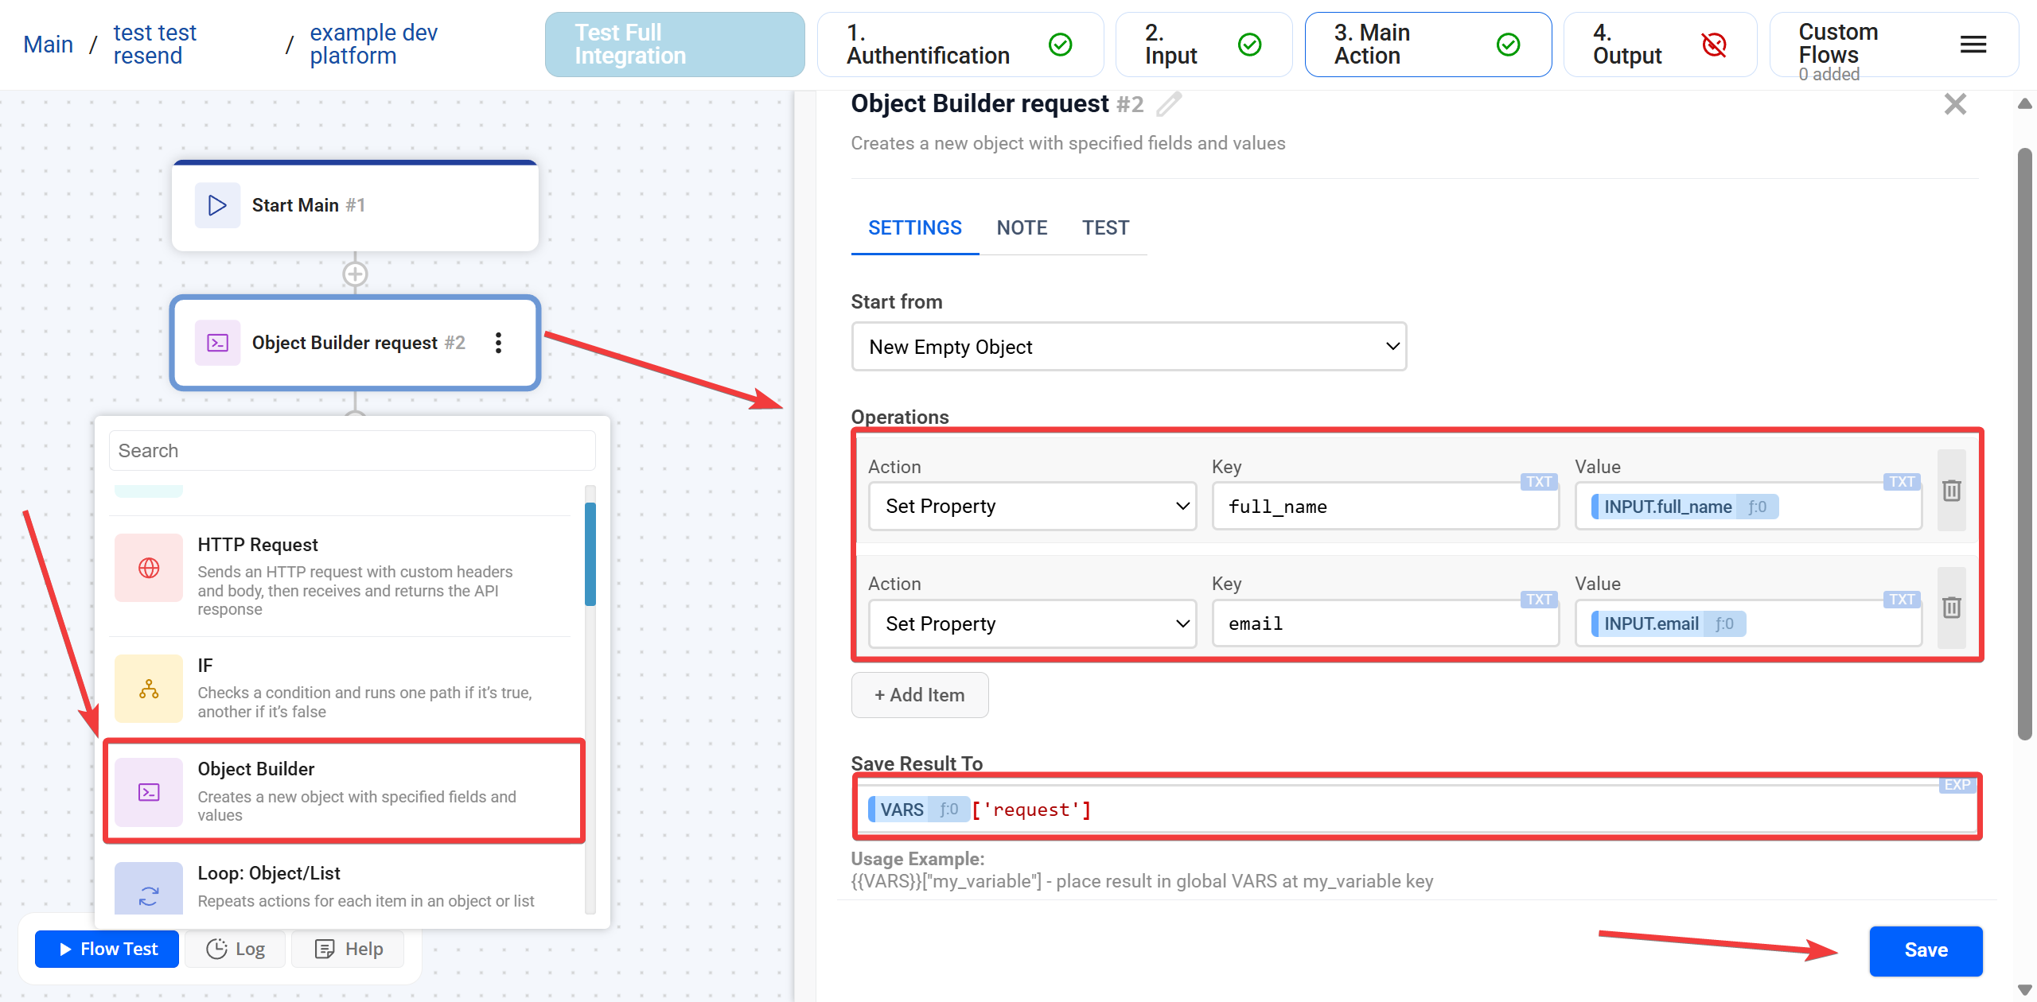The image size is (2037, 1002).
Task: Select the HTTP Request globe icon
Action: pyautogui.click(x=149, y=568)
